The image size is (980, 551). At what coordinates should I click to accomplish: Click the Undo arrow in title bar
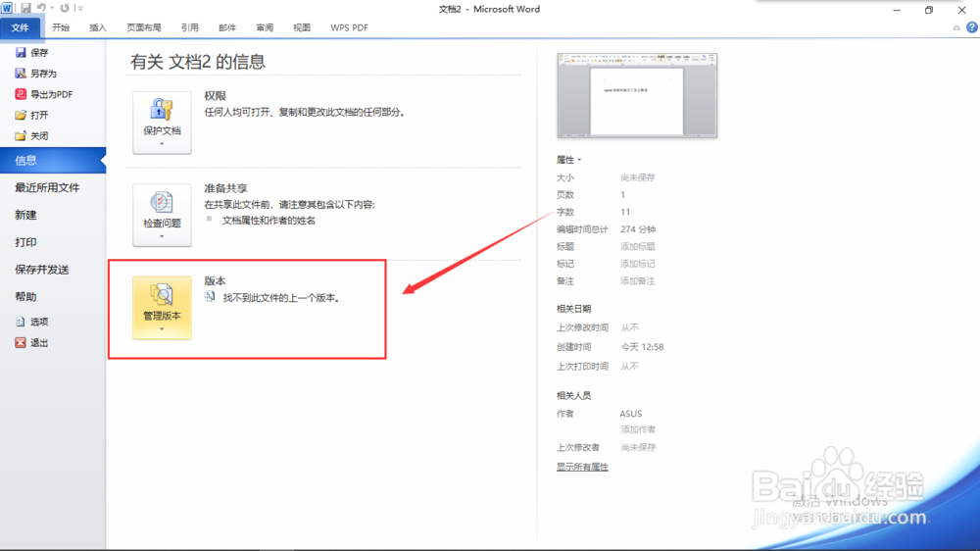click(x=41, y=8)
